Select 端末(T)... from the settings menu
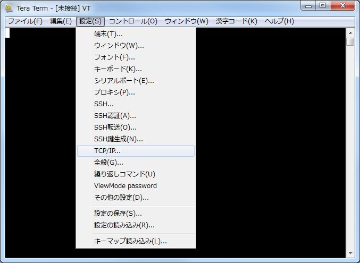Viewport: 360px width, 263px height. [108, 34]
